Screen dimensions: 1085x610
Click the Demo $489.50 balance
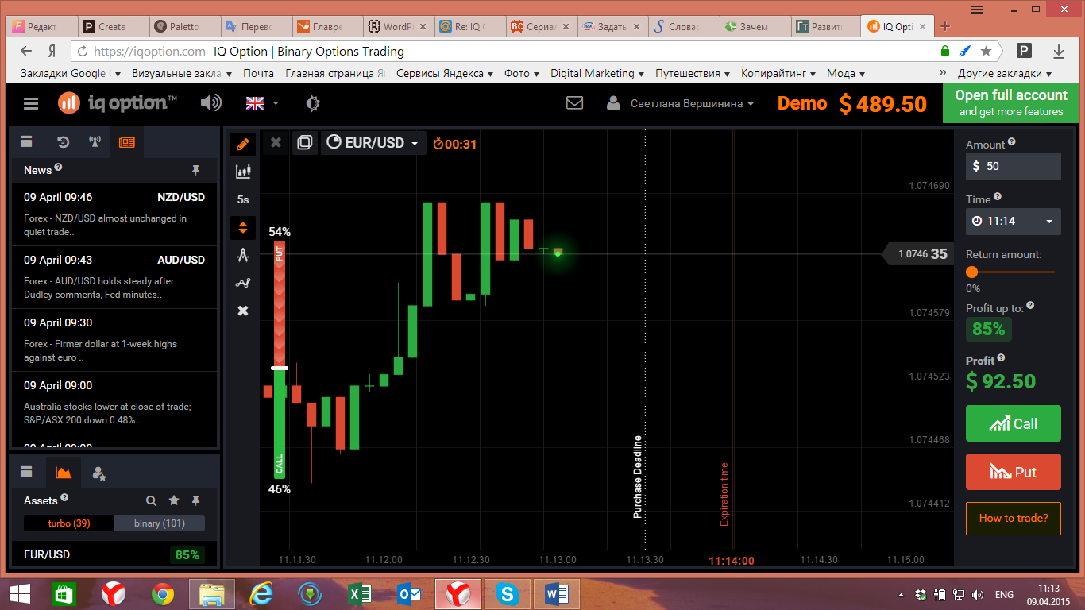(852, 104)
